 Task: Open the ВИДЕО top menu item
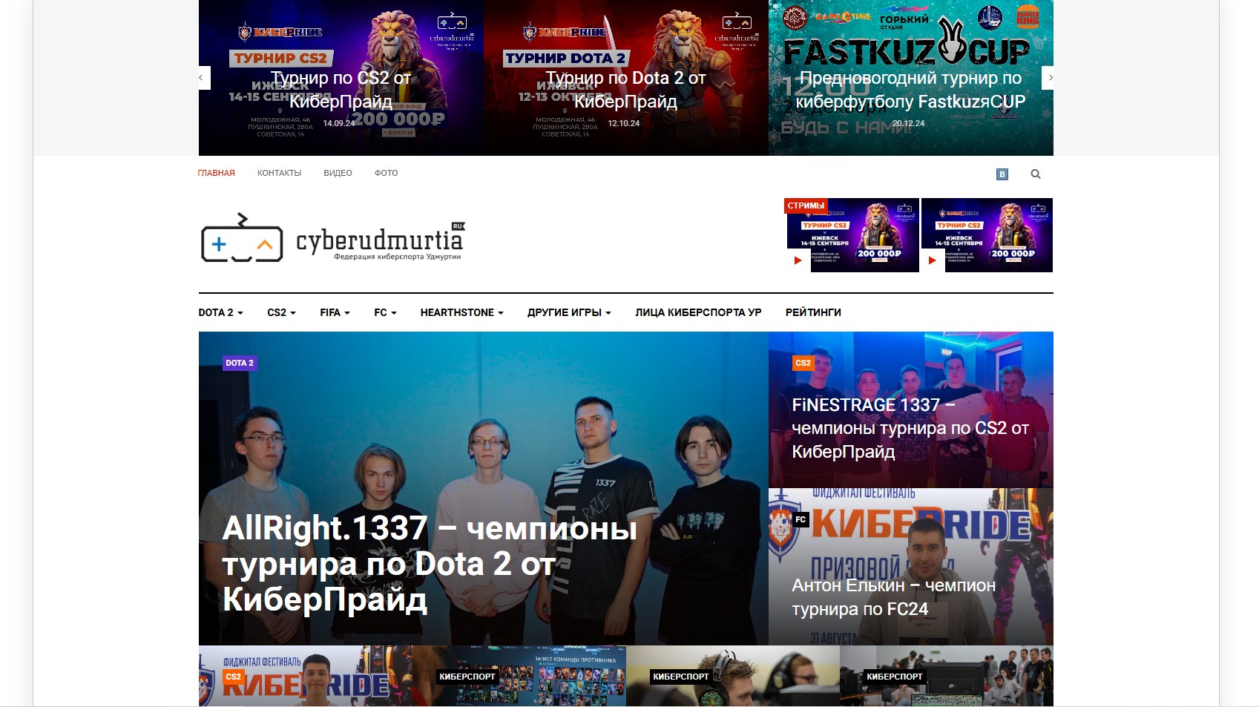coord(338,173)
